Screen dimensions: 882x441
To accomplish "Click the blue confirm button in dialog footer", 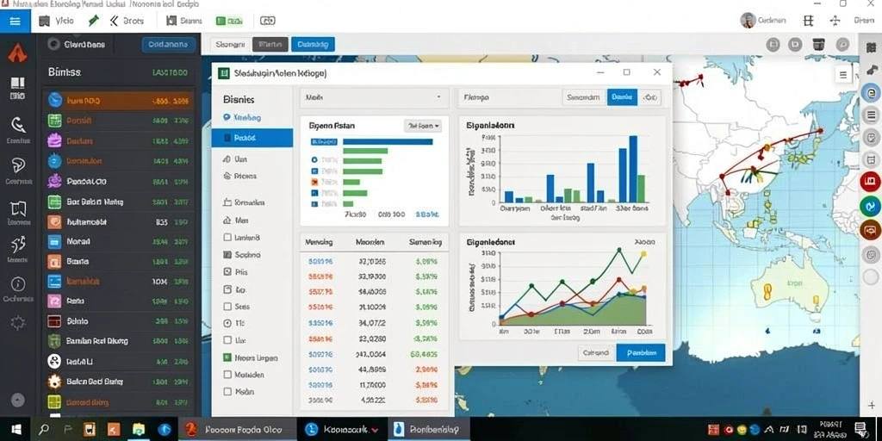I will [x=641, y=352].
